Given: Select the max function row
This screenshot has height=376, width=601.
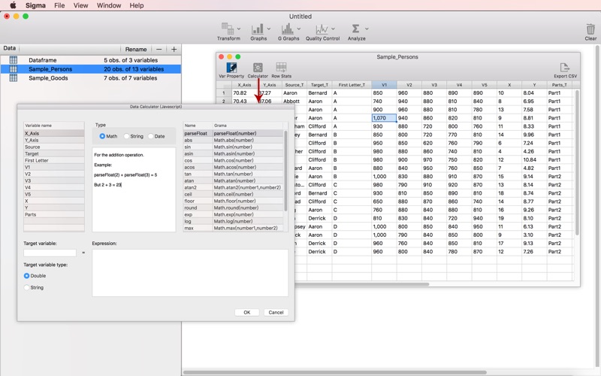Looking at the screenshot, I should 234,228.
